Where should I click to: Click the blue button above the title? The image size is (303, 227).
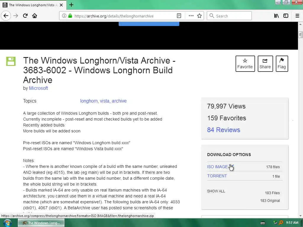149,24
